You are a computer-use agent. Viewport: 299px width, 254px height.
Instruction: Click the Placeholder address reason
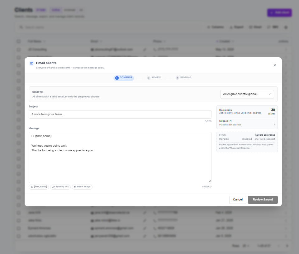coord(230,125)
